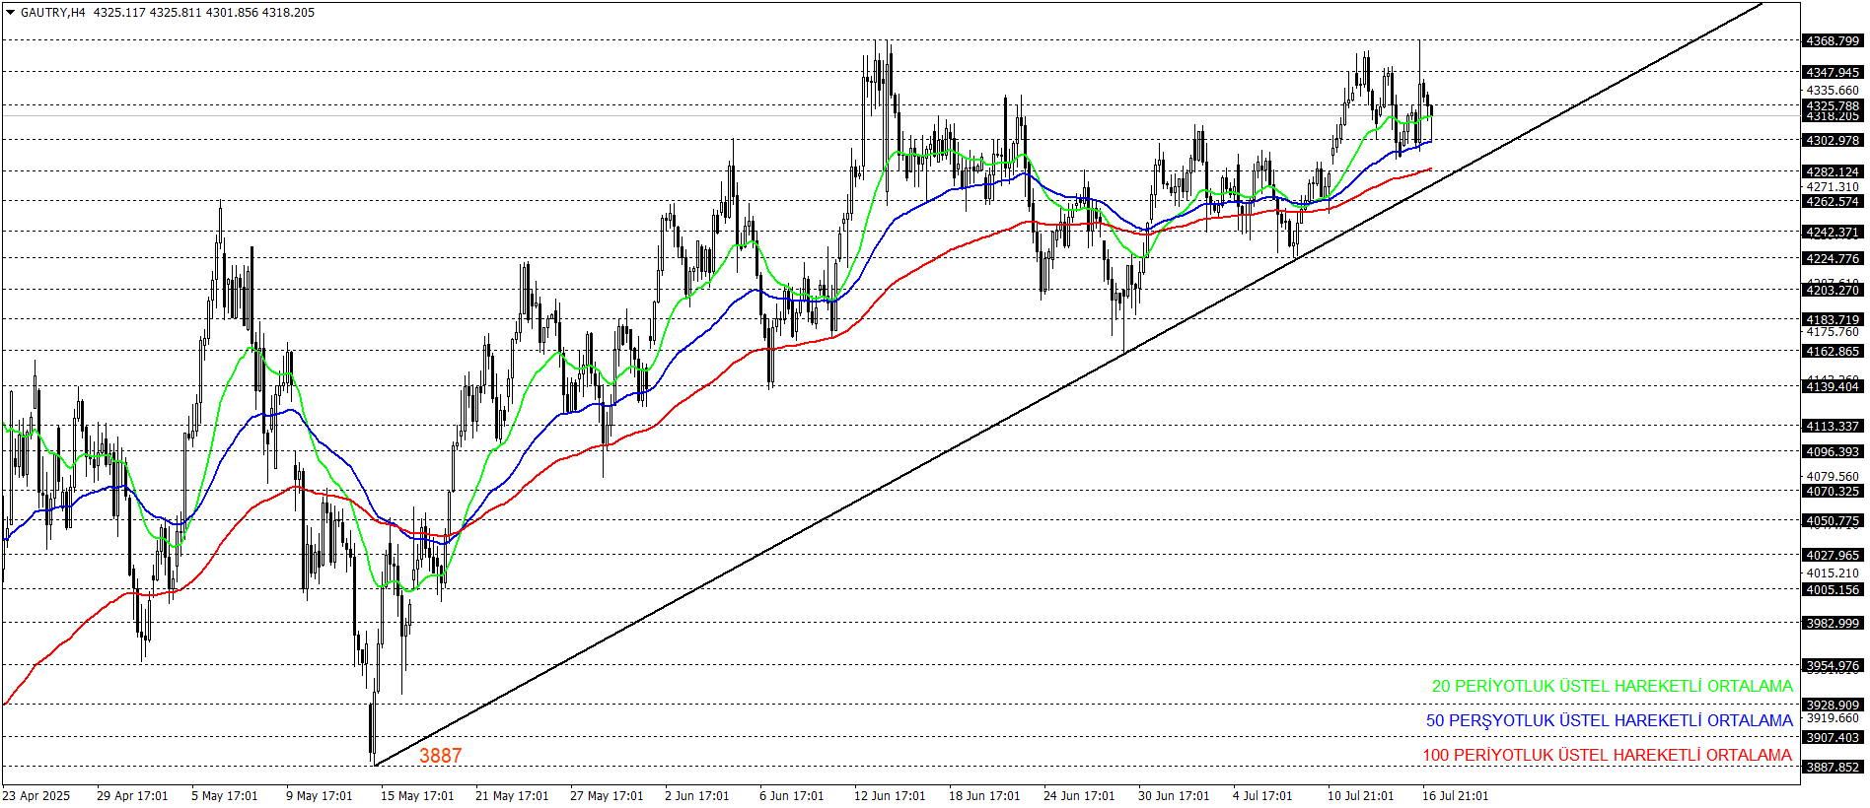Select the 4027.965 price level label
This screenshot has width=1870, height=808.
click(1833, 555)
